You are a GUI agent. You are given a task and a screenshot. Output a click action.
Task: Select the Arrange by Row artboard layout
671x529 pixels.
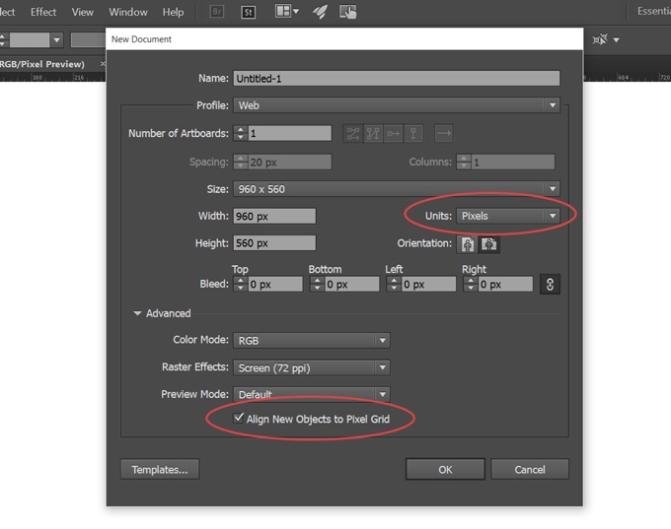(394, 133)
